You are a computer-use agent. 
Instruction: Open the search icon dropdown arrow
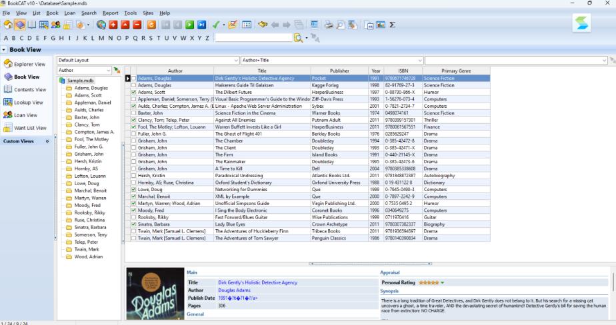(306, 38)
